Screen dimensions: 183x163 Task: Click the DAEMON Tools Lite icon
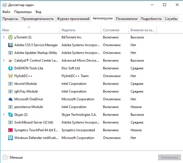point(10,68)
